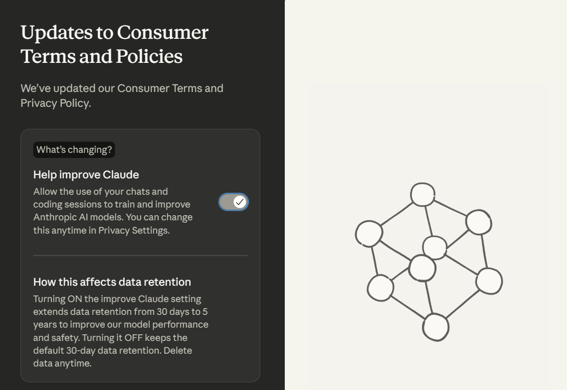
Task: Click the "How this affects data retention" heading
Action: (112, 282)
